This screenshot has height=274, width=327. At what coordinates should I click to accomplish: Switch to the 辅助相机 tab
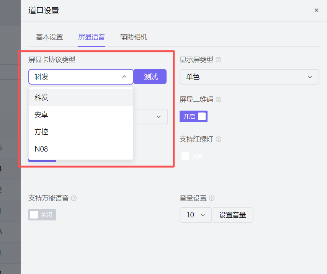point(134,37)
